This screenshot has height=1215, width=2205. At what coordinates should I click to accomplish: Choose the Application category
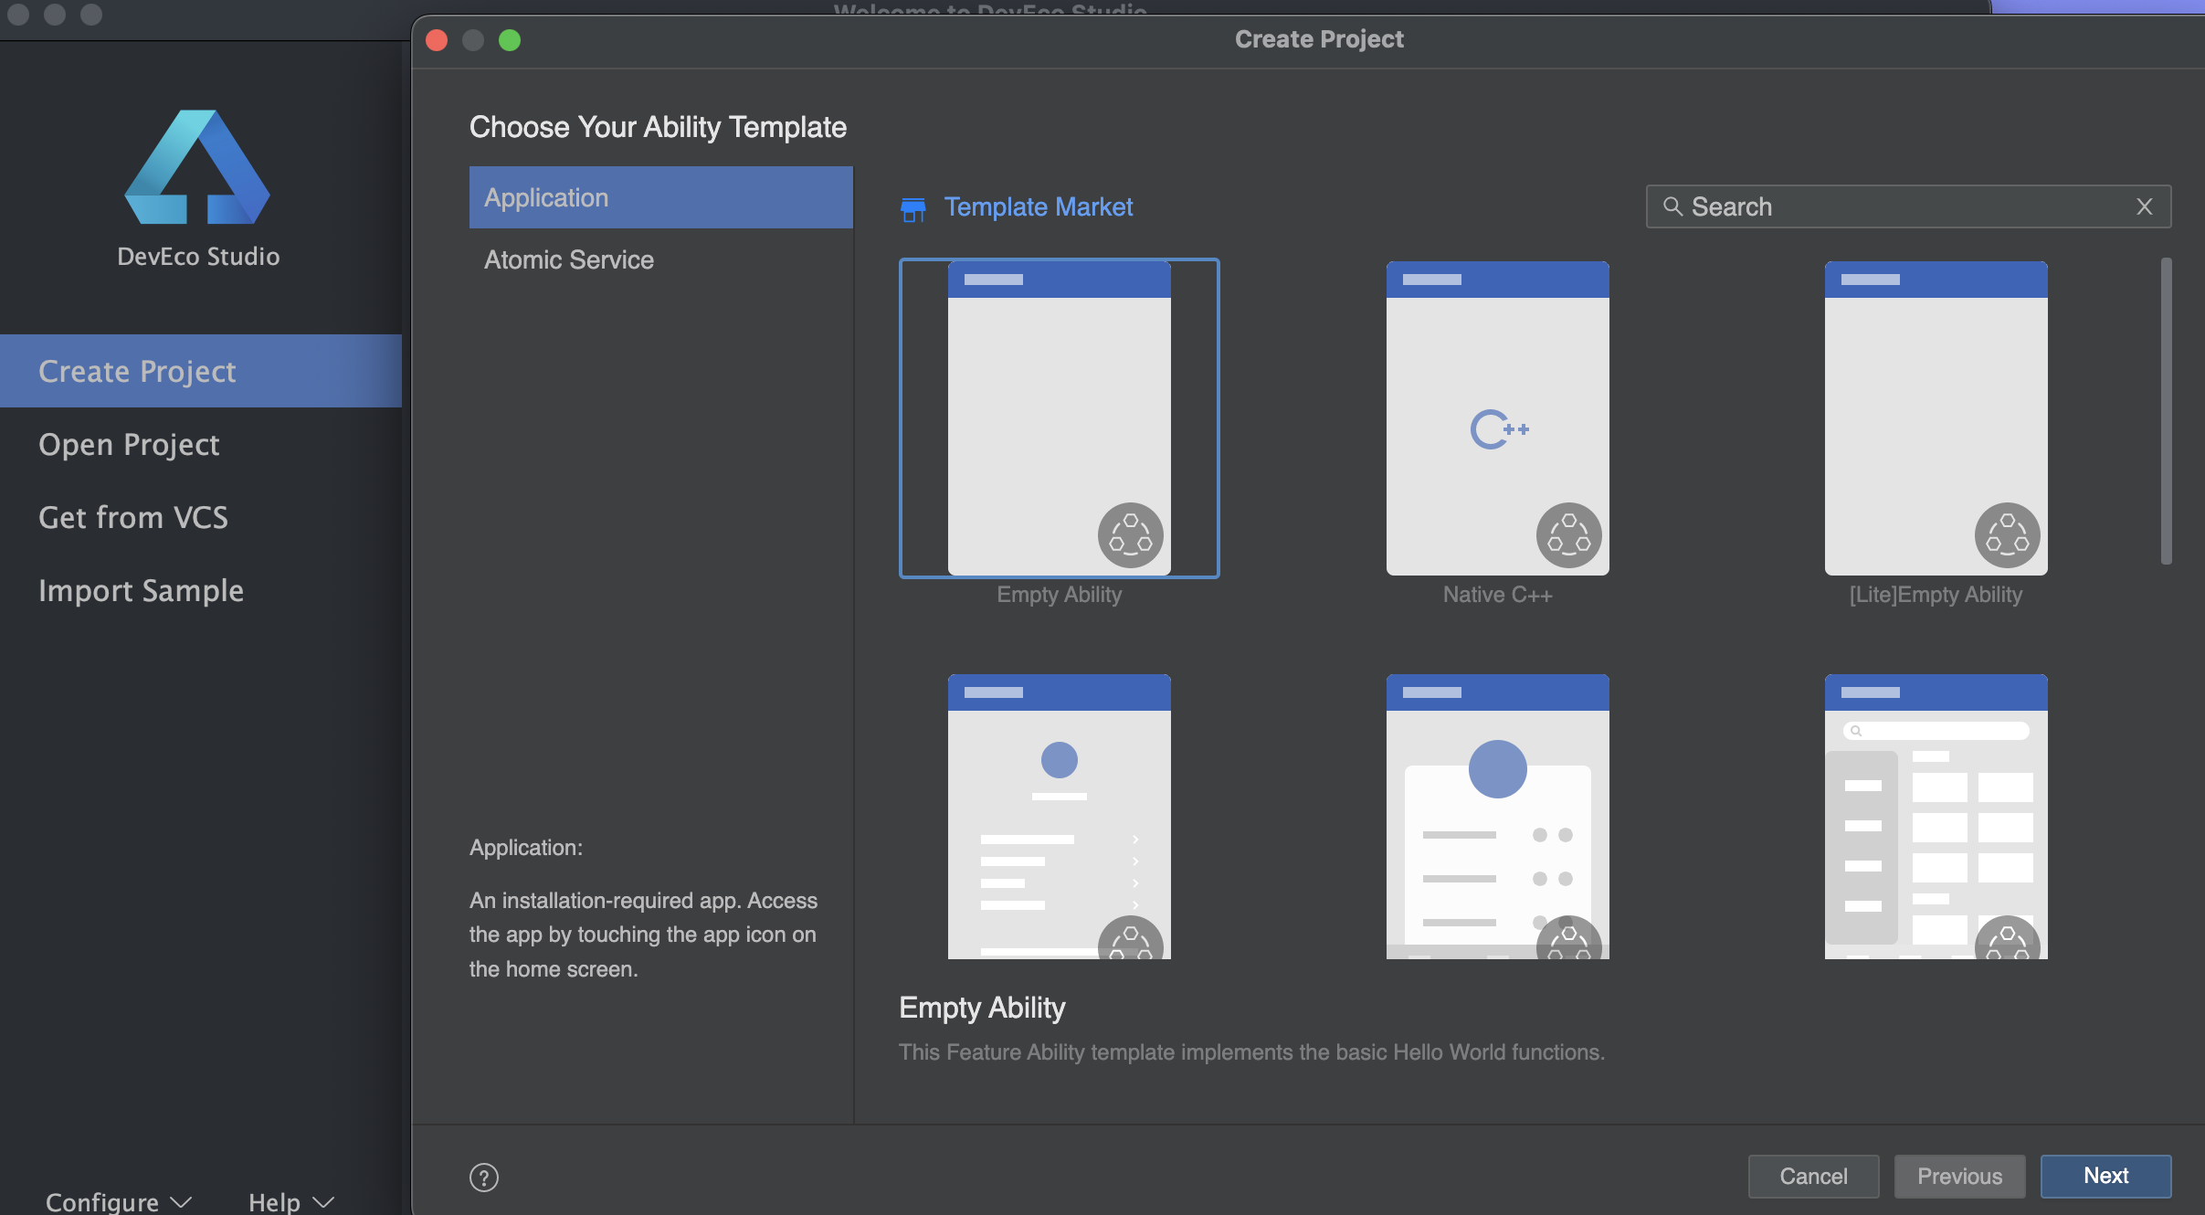(x=661, y=197)
